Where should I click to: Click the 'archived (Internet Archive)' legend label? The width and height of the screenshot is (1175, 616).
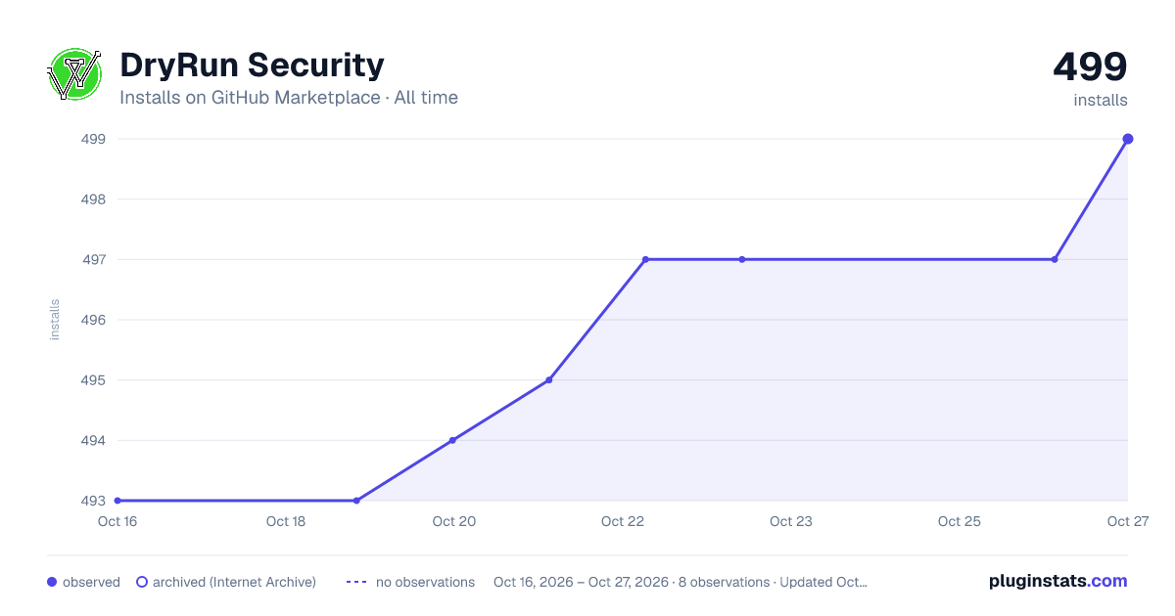(234, 582)
